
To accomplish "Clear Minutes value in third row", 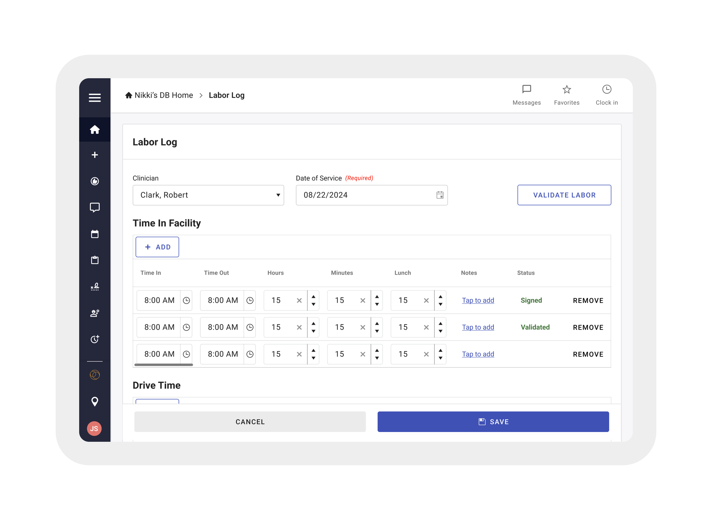I will point(363,355).
